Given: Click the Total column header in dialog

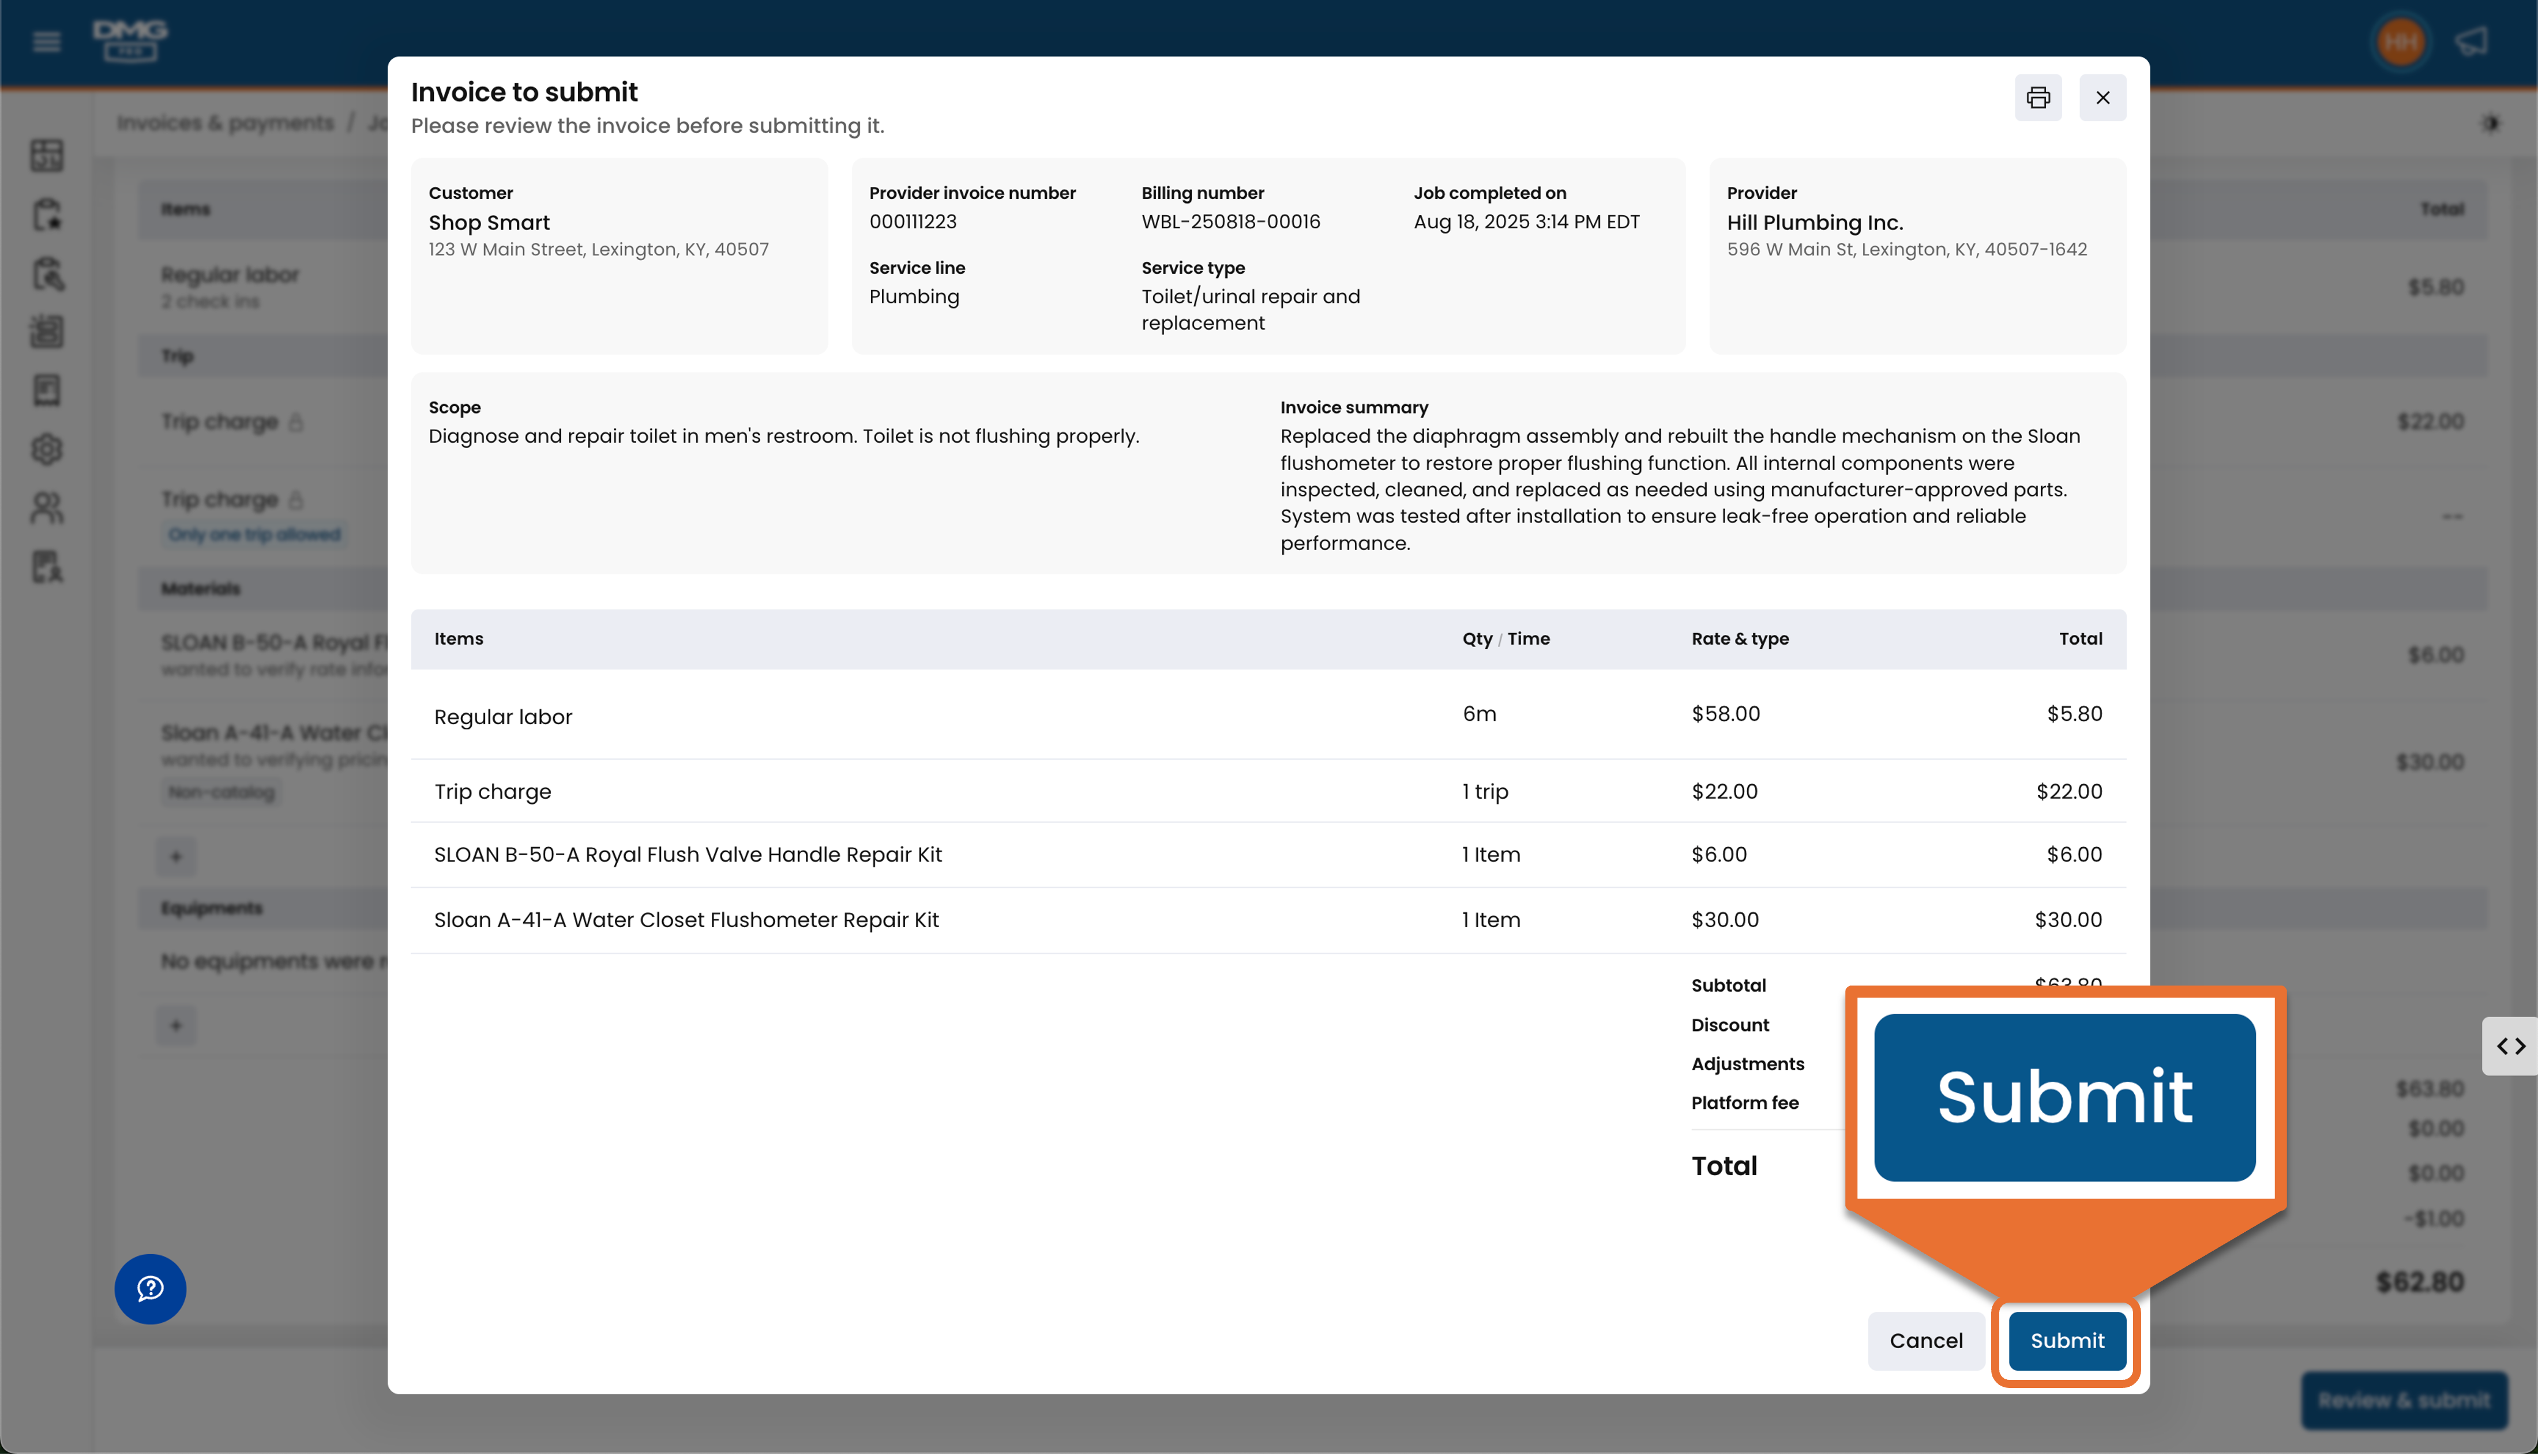Looking at the screenshot, I should click(x=2080, y=639).
